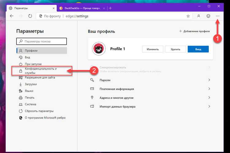This screenshot has width=230, height=153.
Task: Select Конфиденциальность и службы in sidebar
Action: 41,71
